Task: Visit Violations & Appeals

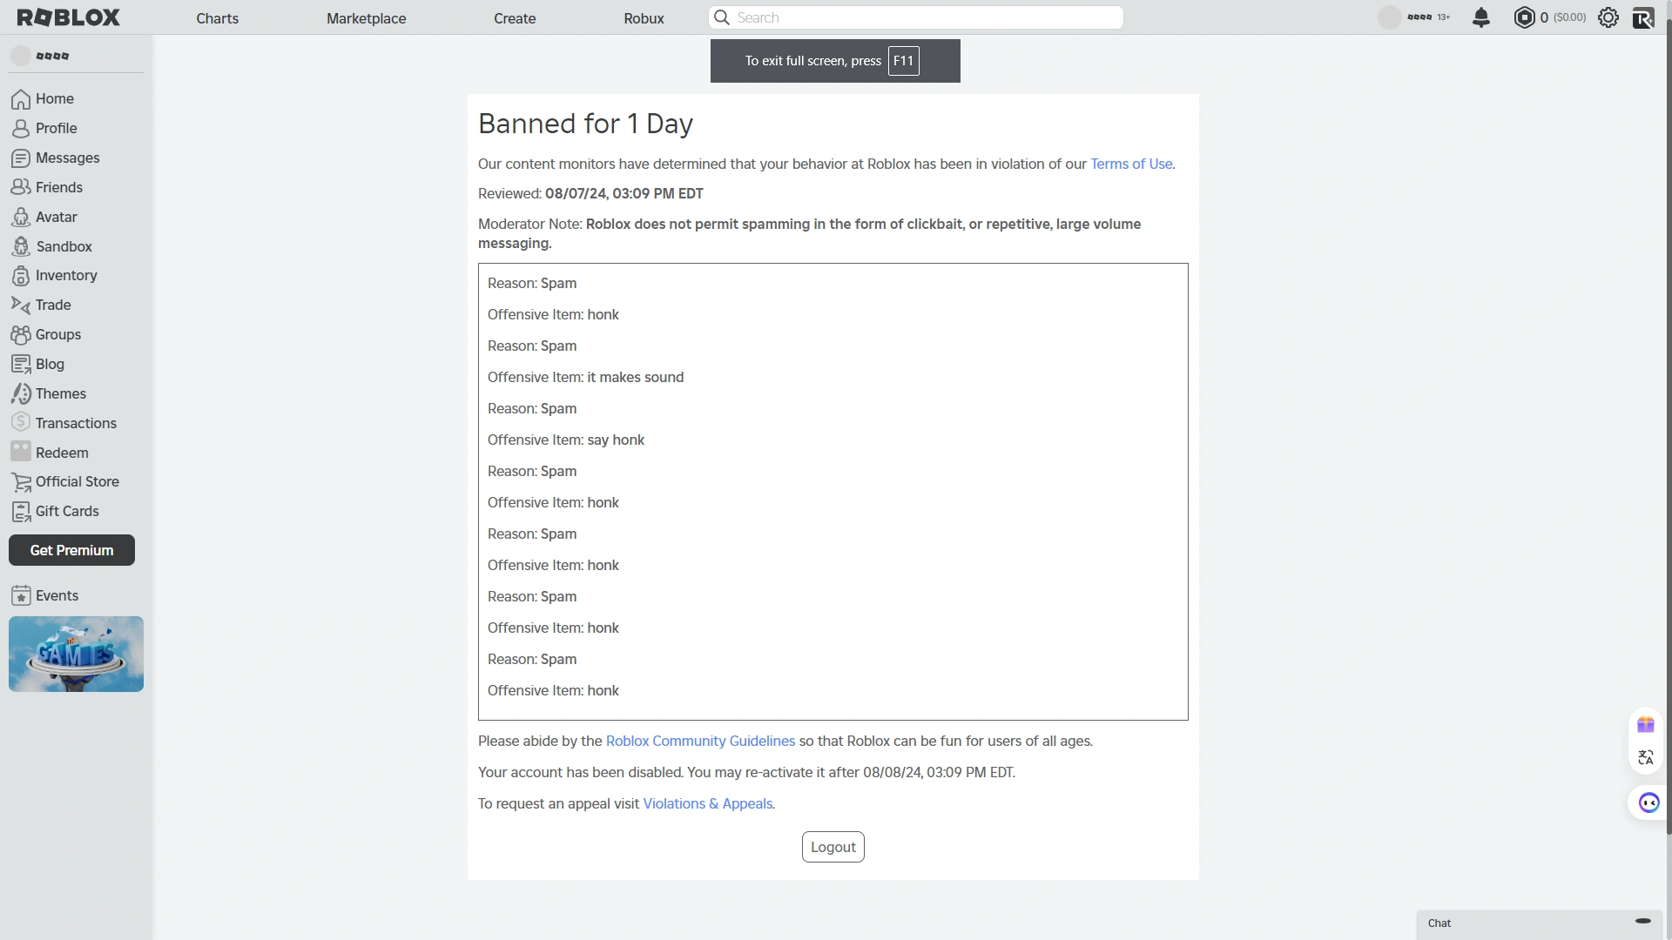Action: (x=707, y=803)
